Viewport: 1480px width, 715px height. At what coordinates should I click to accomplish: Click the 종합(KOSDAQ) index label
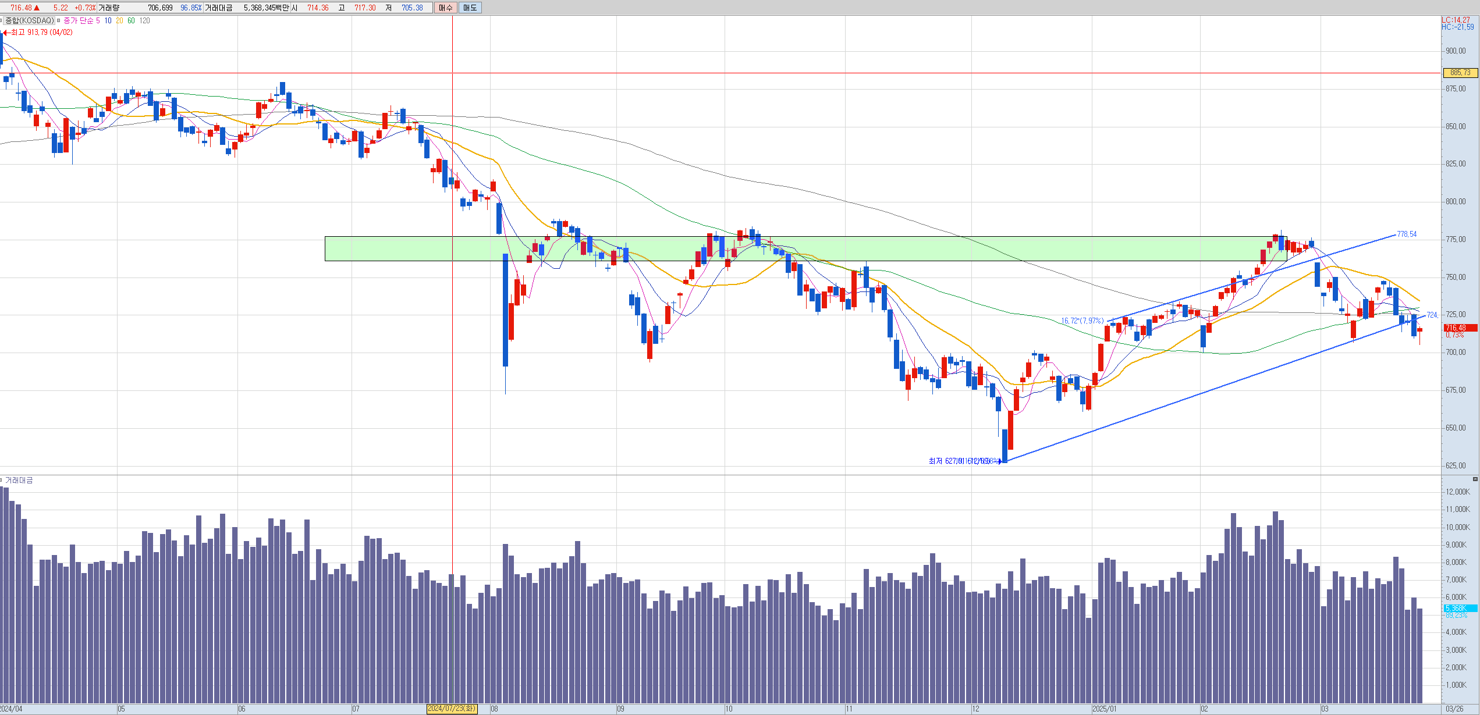click(30, 20)
